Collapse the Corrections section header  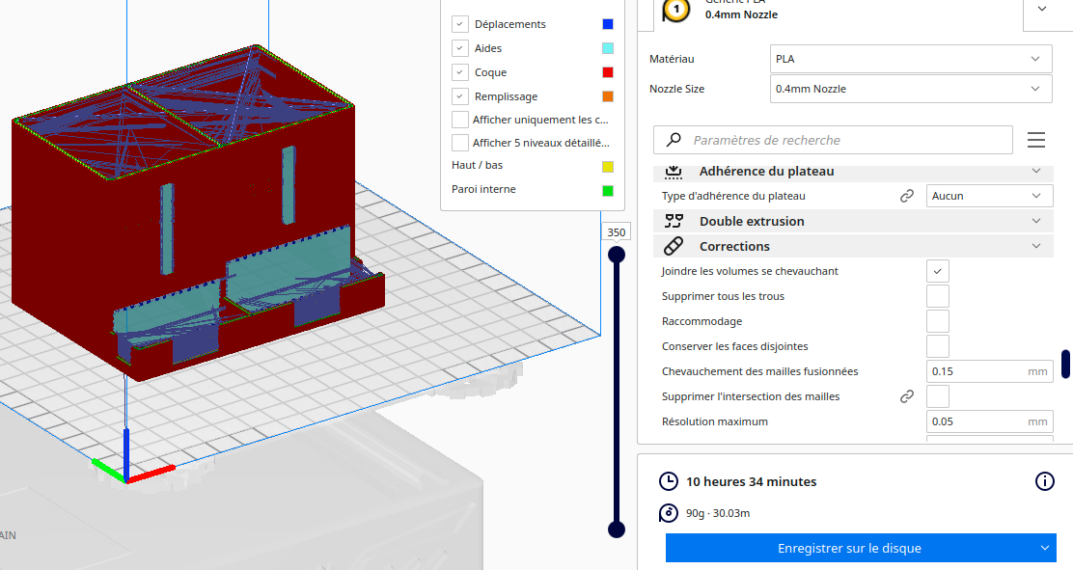[x=853, y=246]
